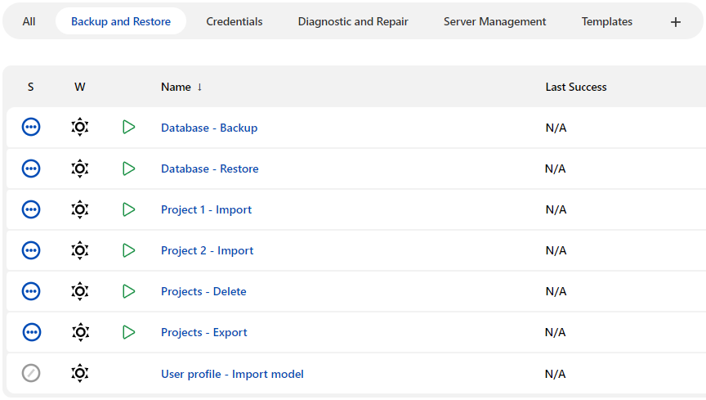
Task: Add a new view with plus icon
Action: point(675,22)
